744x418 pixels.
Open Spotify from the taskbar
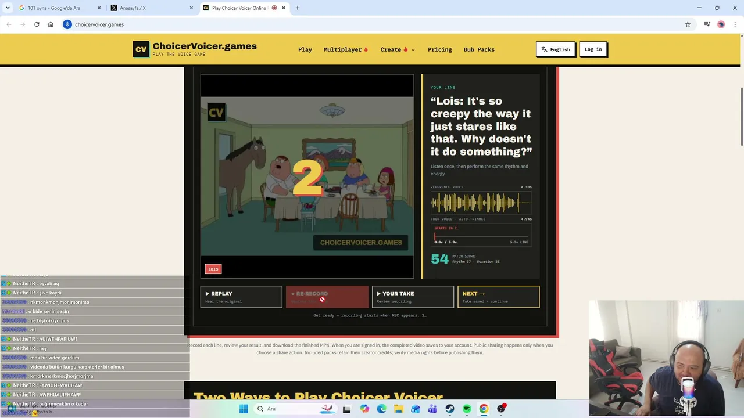(467, 409)
